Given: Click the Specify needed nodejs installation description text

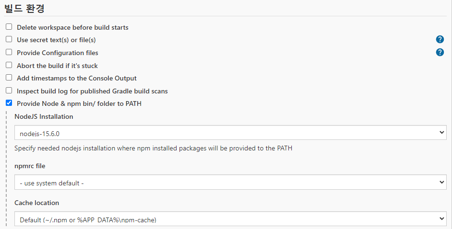Looking at the screenshot, I should click(x=154, y=149).
